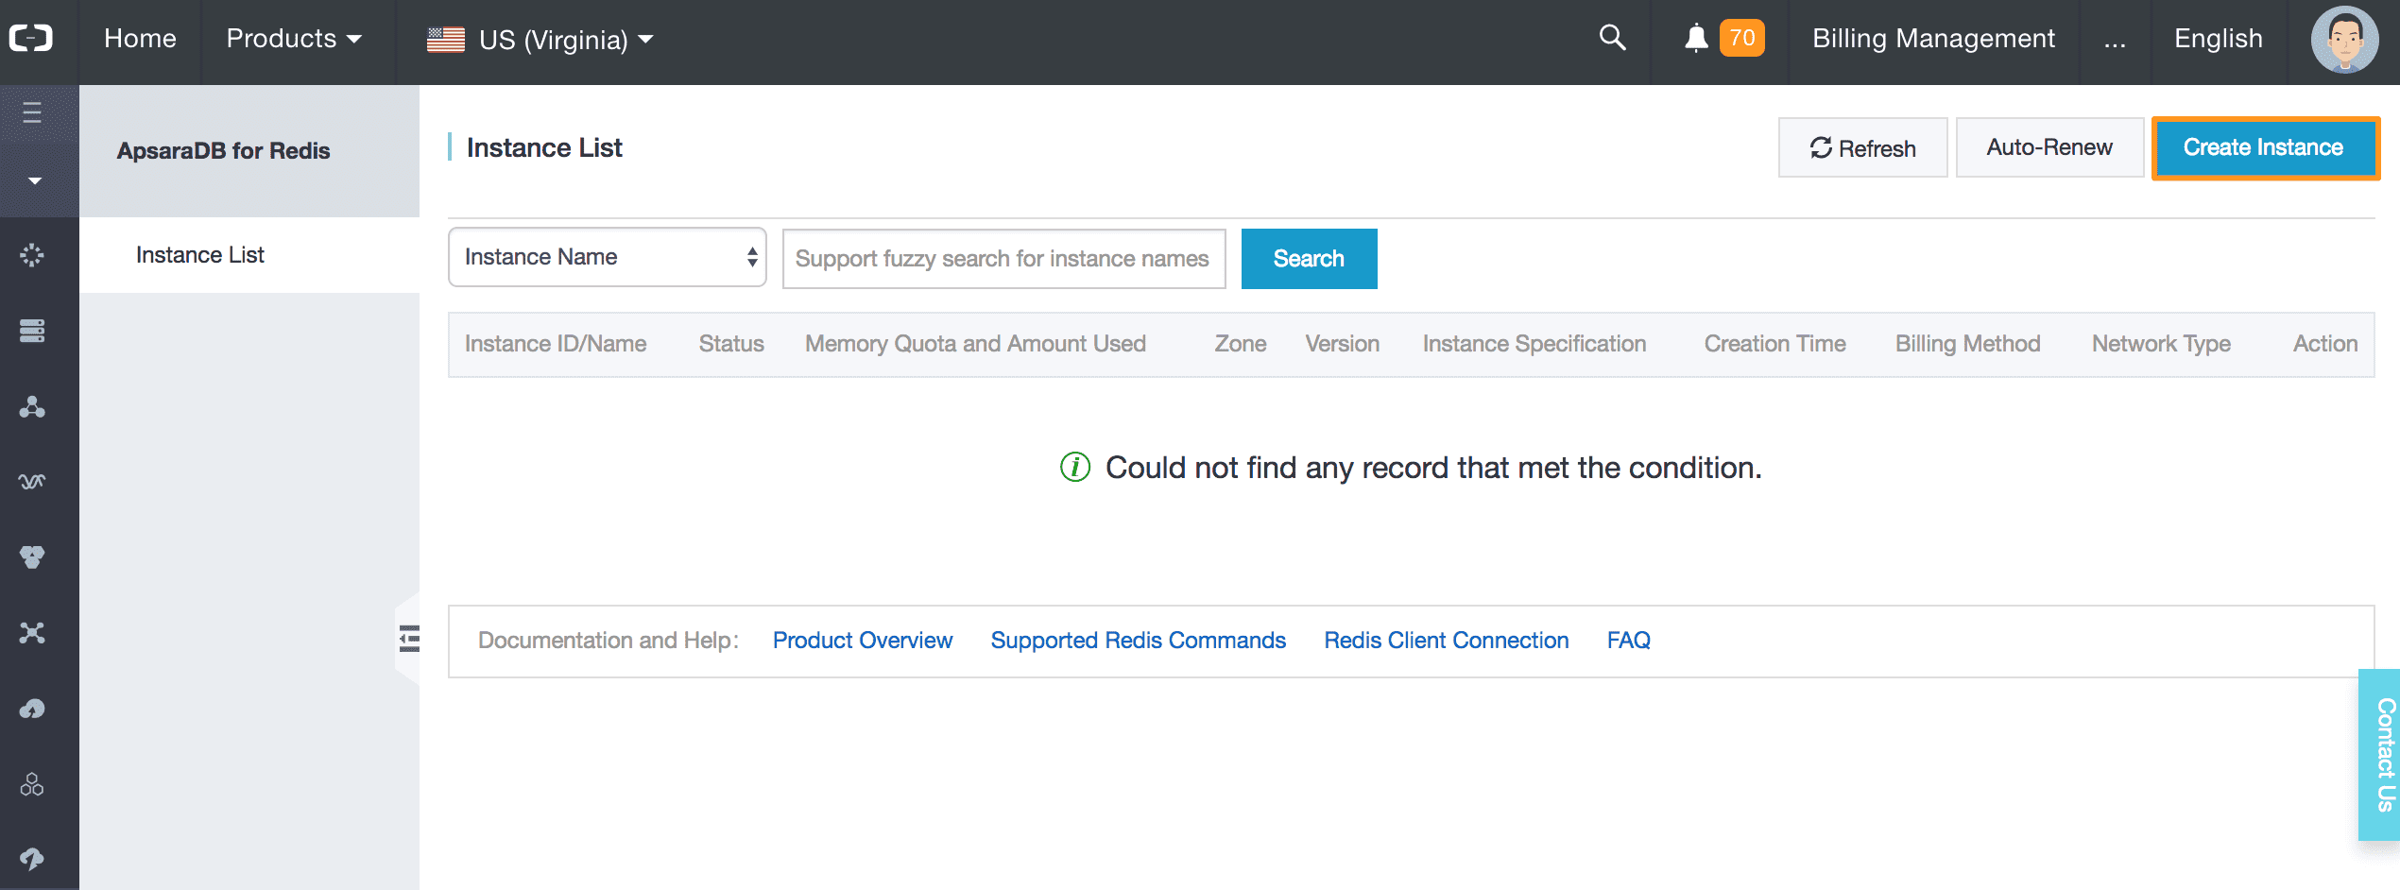Click the Billing Method column header

point(1967,344)
